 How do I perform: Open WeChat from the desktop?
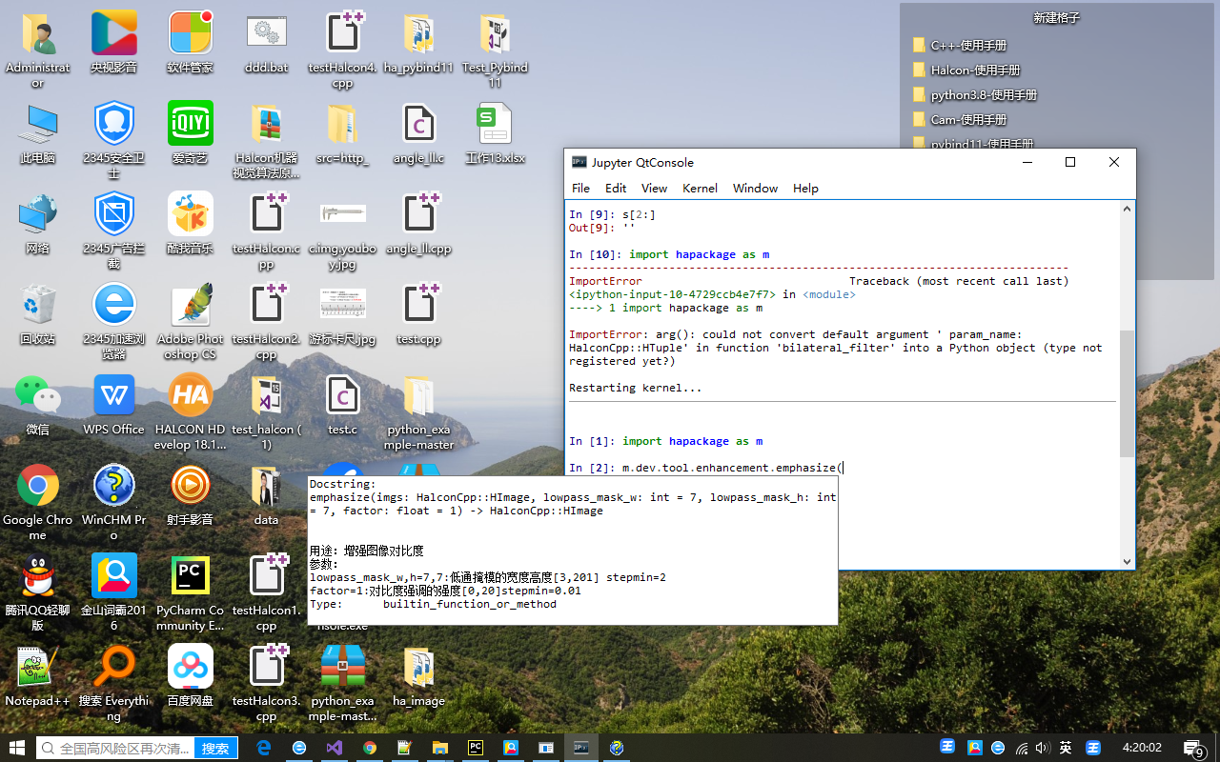37,395
